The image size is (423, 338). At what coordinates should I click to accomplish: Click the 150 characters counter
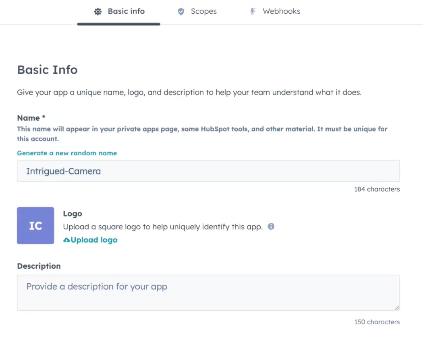[377, 322]
